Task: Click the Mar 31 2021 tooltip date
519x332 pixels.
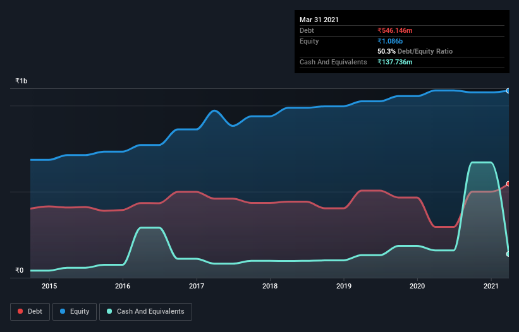Action: (x=319, y=20)
